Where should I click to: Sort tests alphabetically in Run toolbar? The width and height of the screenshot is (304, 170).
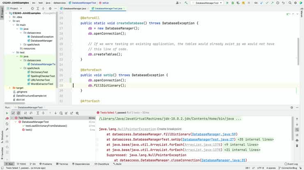tap(25, 113)
